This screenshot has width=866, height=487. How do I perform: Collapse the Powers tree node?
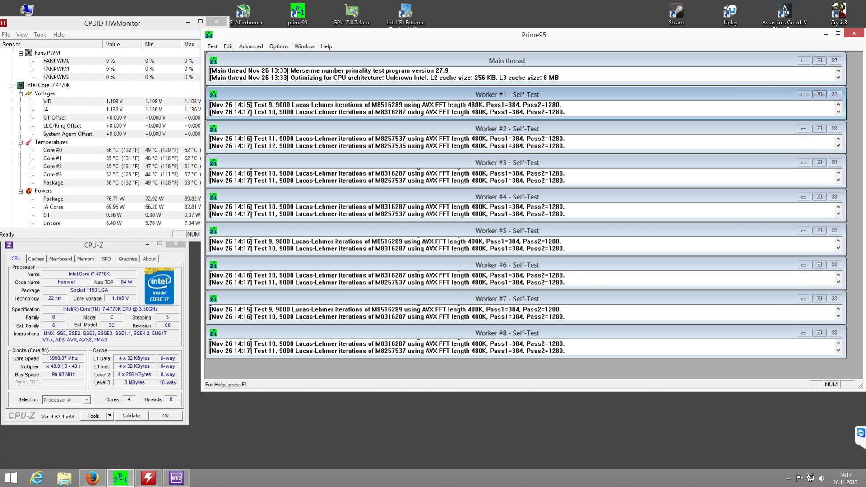(20, 191)
